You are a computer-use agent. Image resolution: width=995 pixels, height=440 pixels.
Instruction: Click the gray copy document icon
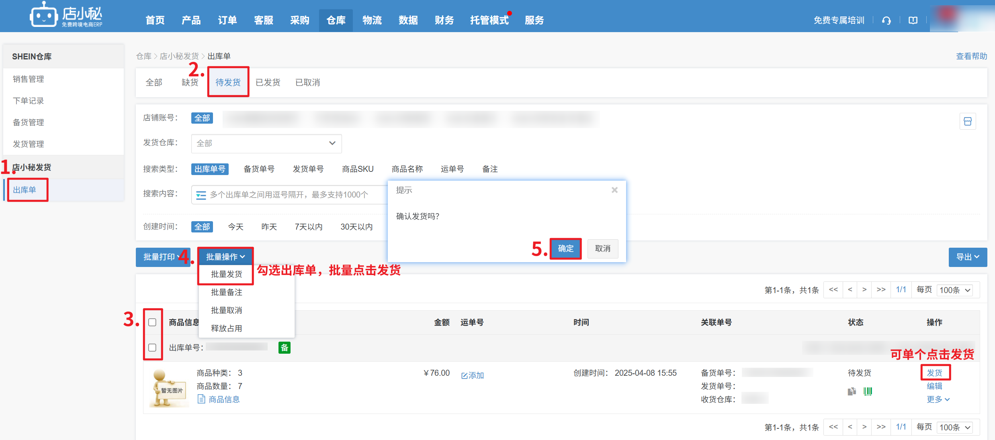[852, 391]
